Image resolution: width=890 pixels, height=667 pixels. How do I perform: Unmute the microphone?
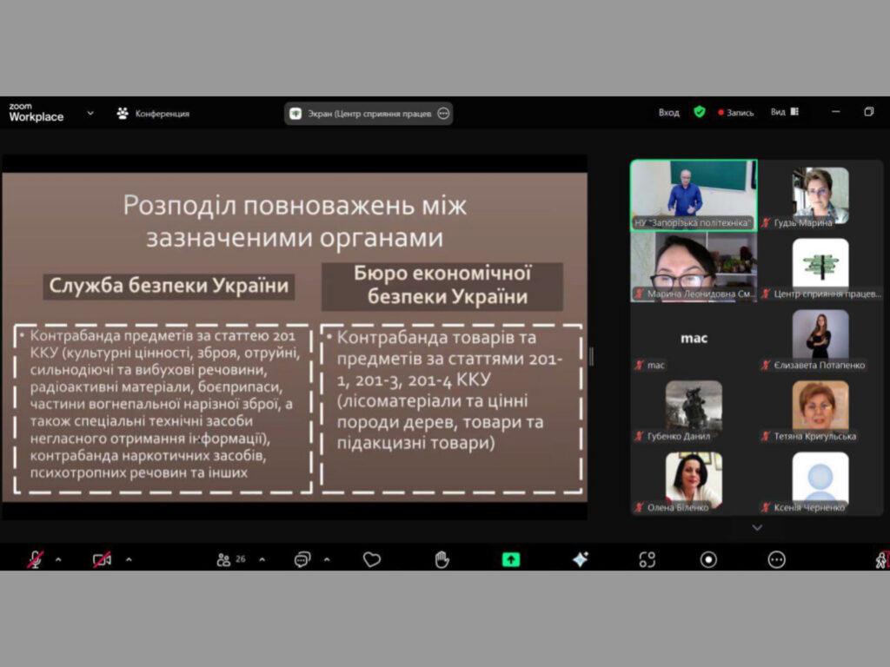click(35, 559)
